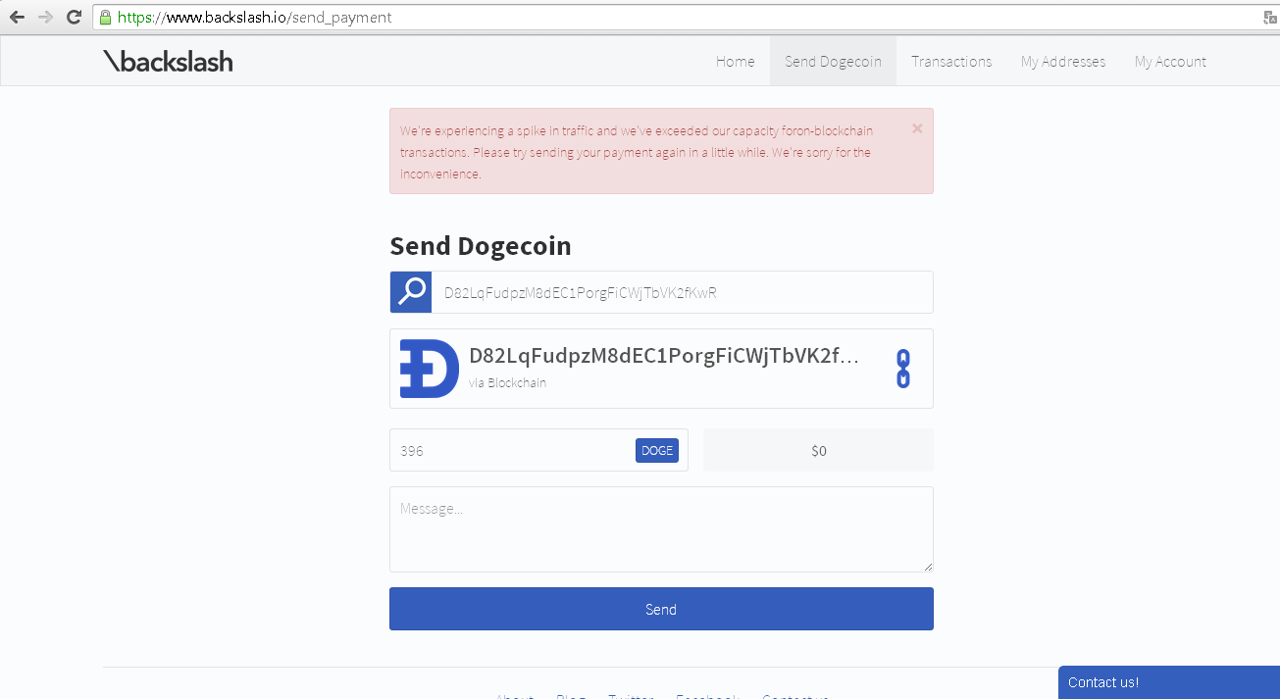Reload the current page
The image size is (1280, 699).
[74, 17]
